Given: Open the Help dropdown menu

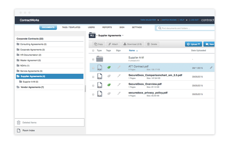Looking at the screenshot, I should [x=183, y=20].
